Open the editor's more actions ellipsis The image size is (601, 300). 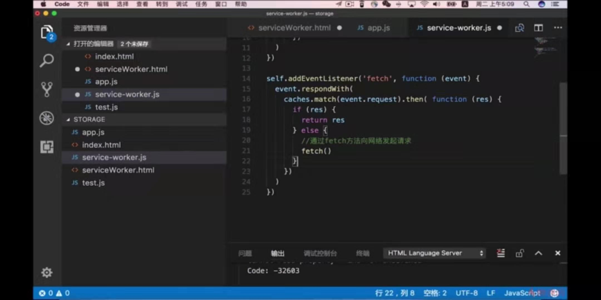tap(558, 28)
